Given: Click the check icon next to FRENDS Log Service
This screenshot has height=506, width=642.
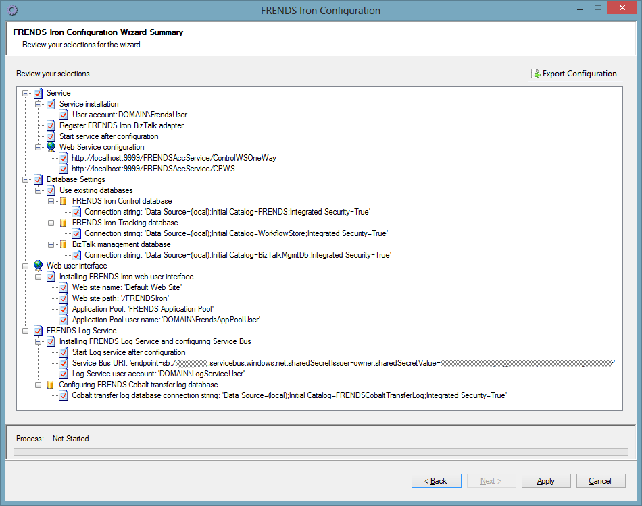Looking at the screenshot, I should tap(38, 331).
